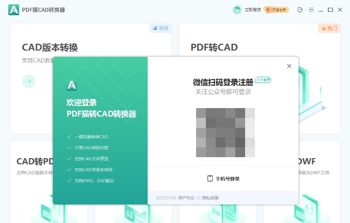The image size is (350, 223).
Task: Open the 立即登录 login link
Action: click(252, 10)
